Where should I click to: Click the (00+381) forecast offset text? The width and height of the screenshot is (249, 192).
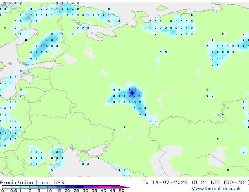point(236,183)
